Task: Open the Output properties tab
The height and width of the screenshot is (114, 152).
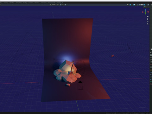Action: tap(151, 57)
